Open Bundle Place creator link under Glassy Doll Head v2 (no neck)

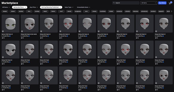pos(25,36)
